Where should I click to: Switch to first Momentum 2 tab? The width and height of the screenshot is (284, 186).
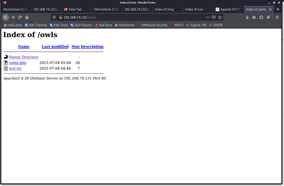tap(16, 9)
